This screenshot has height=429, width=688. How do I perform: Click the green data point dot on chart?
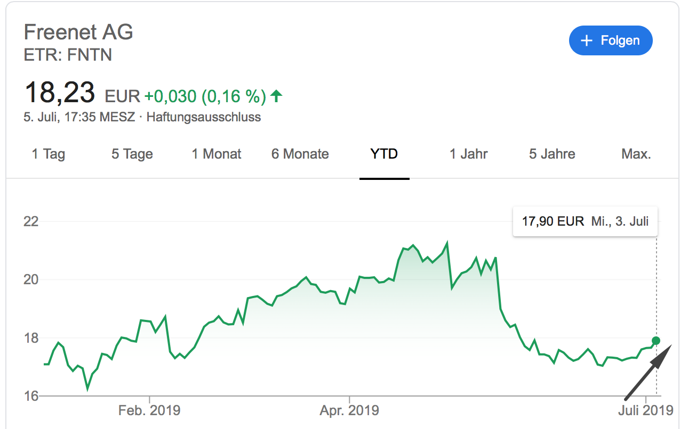click(x=656, y=341)
